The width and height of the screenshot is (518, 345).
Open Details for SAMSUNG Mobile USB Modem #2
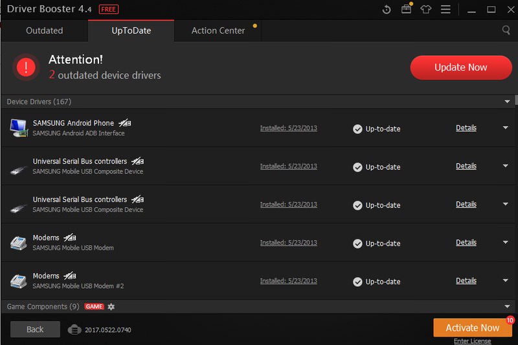pos(466,281)
